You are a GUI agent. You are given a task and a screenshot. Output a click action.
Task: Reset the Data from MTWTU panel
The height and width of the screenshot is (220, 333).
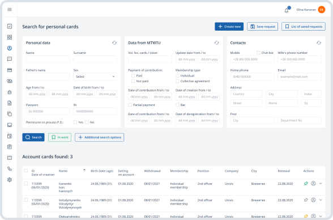pos(216,43)
